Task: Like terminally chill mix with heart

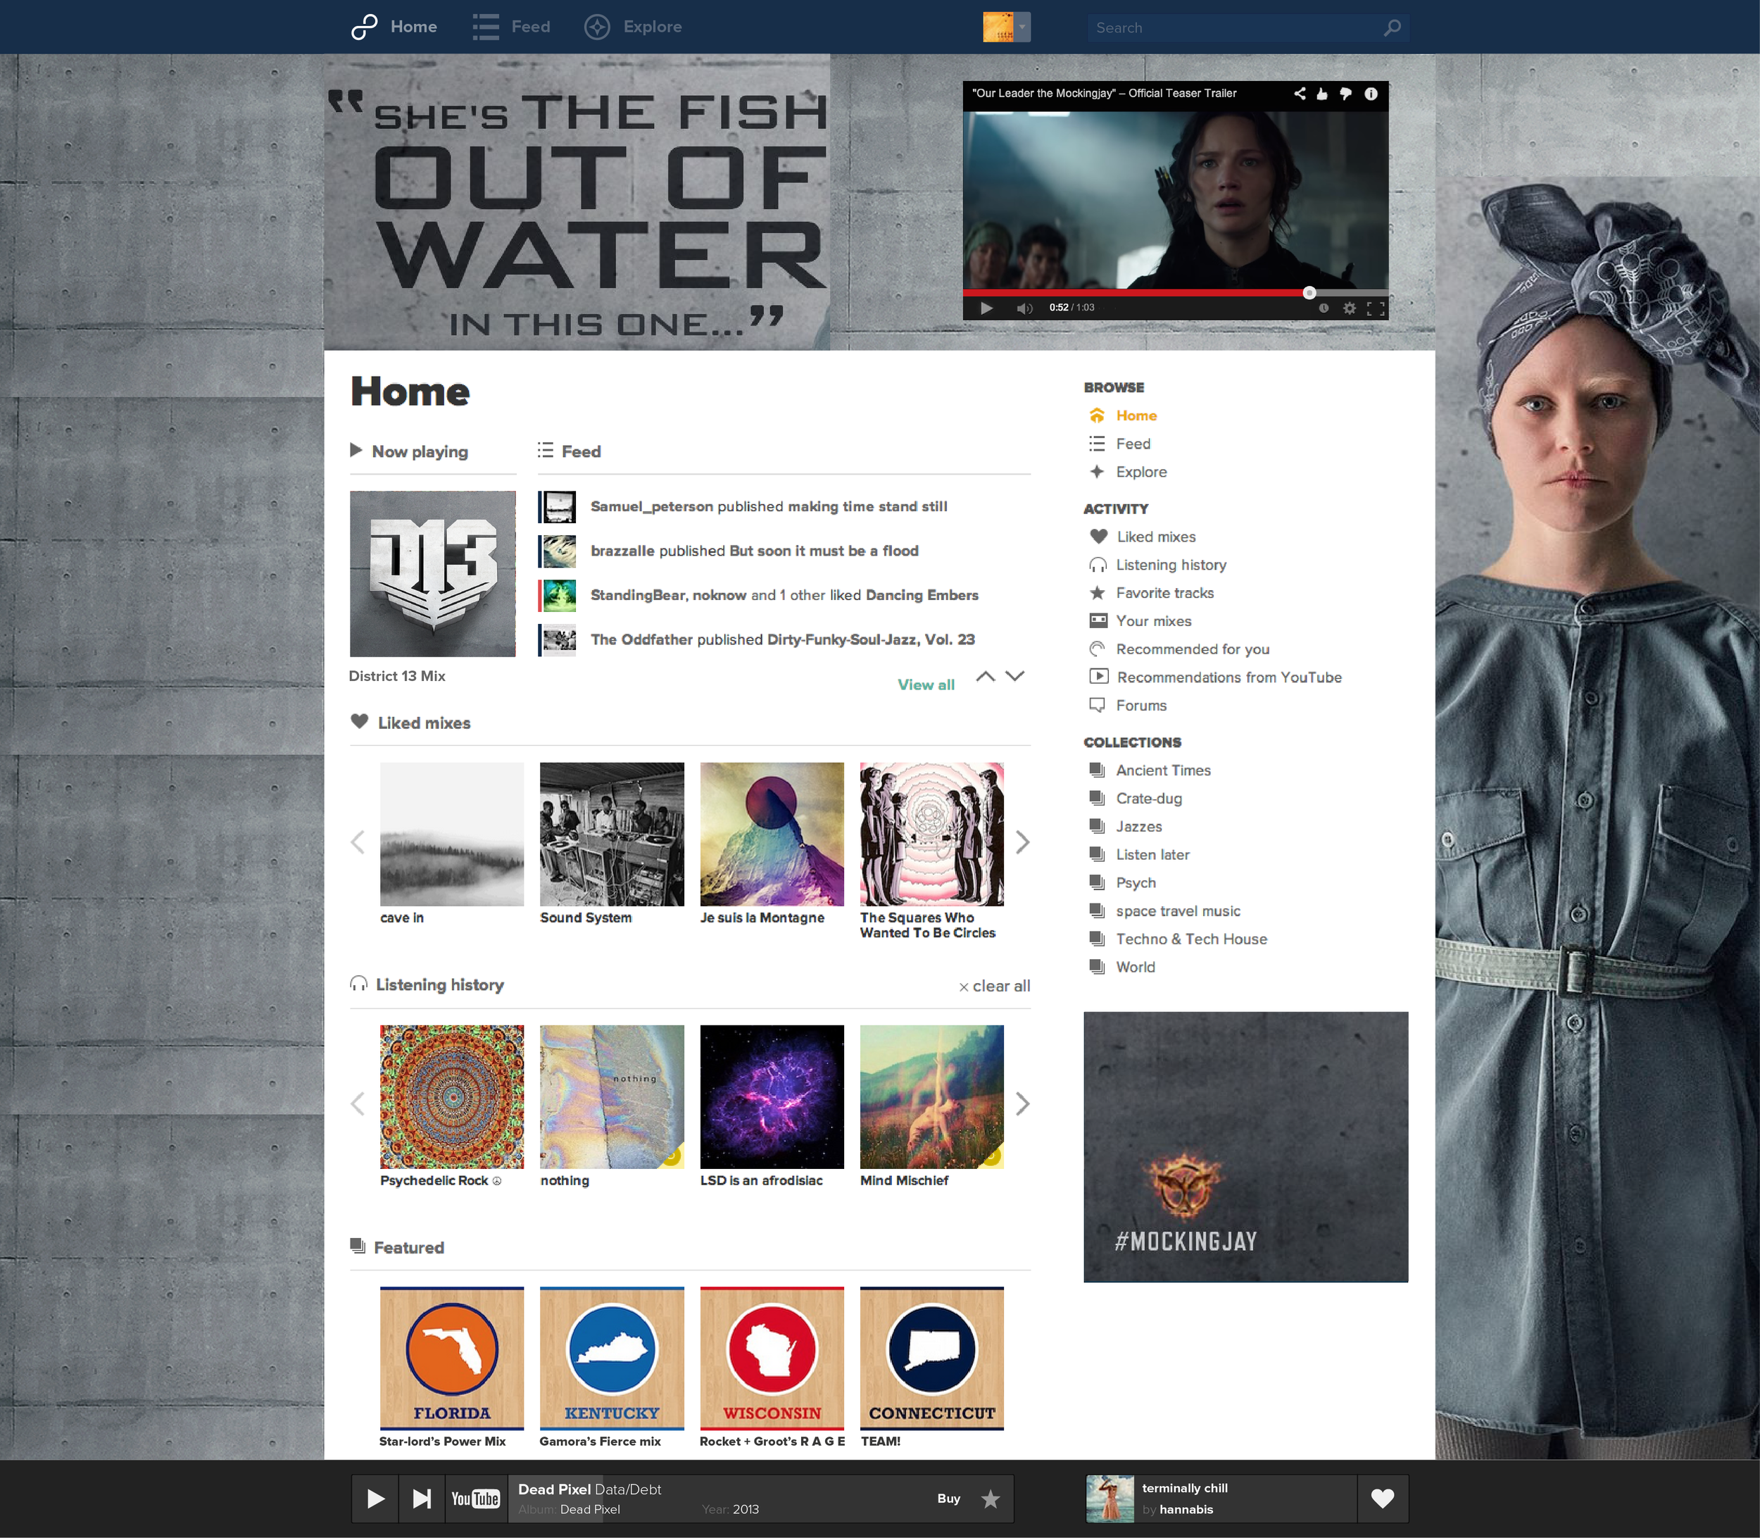Action: click(x=1383, y=1499)
